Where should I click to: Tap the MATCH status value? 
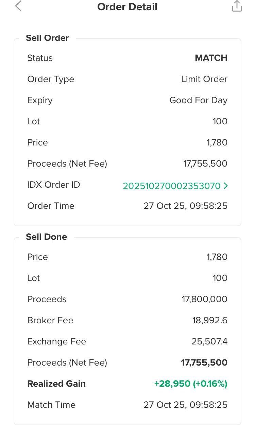[211, 58]
